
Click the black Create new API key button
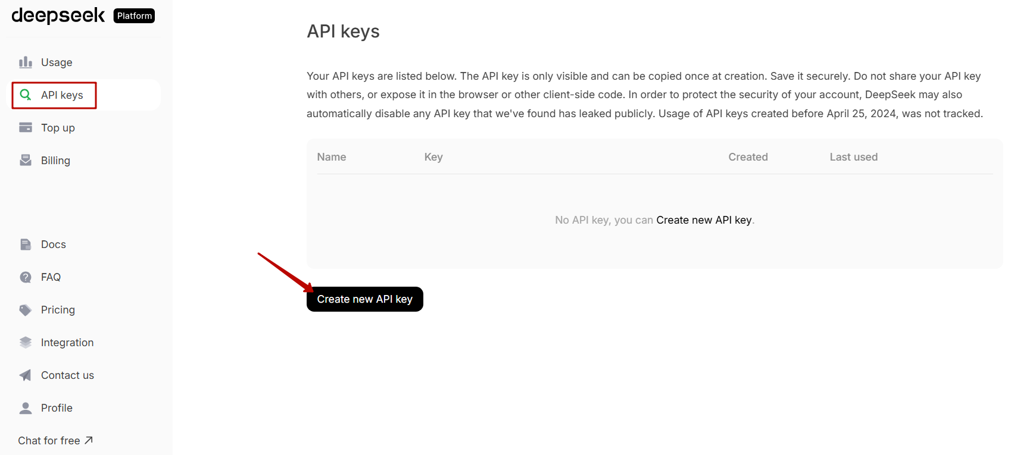365,299
